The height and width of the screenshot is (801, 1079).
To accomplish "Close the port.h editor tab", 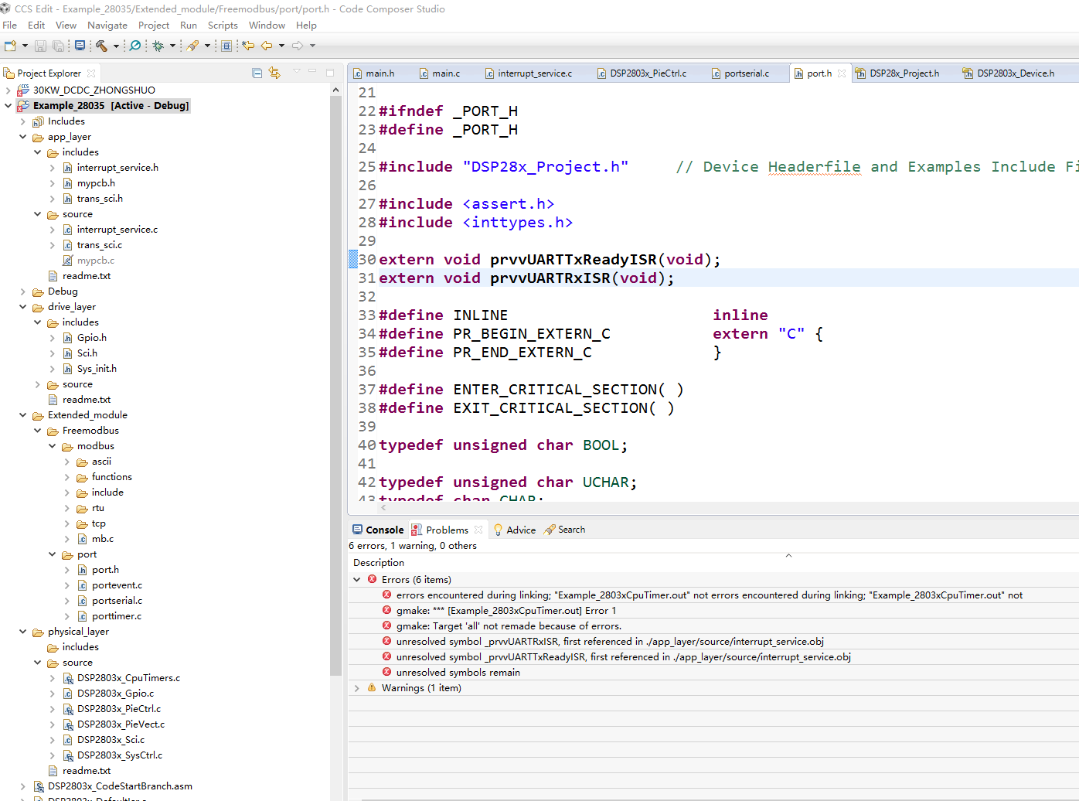I will [x=842, y=73].
